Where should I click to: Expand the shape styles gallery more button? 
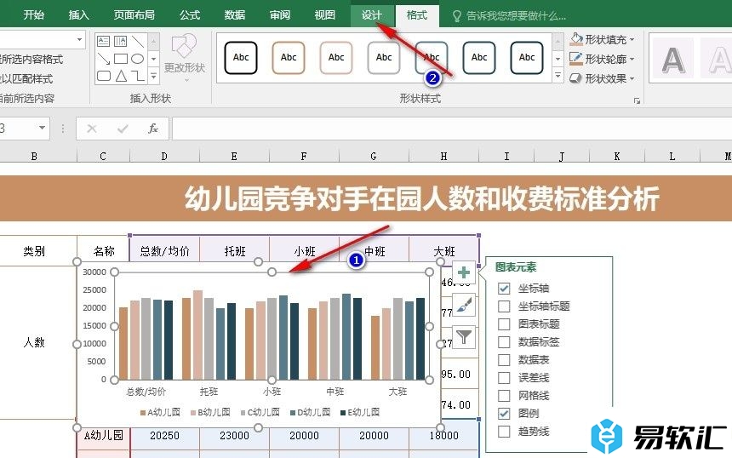click(x=558, y=75)
